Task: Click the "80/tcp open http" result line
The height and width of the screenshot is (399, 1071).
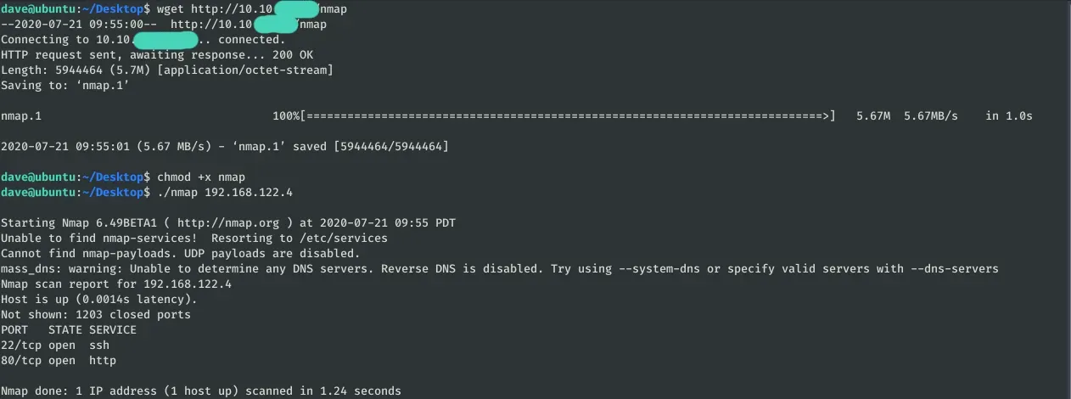Action: pos(59,361)
